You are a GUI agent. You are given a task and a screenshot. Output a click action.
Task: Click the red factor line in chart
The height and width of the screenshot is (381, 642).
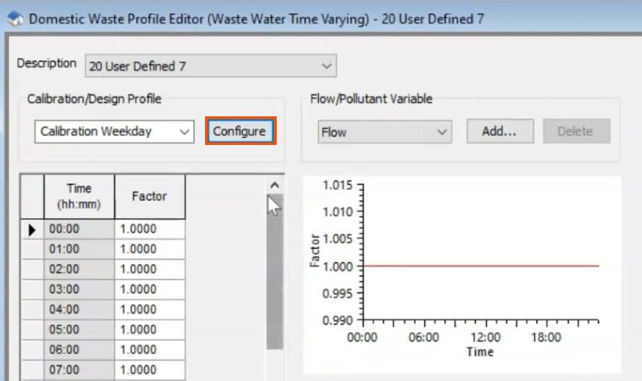481,266
